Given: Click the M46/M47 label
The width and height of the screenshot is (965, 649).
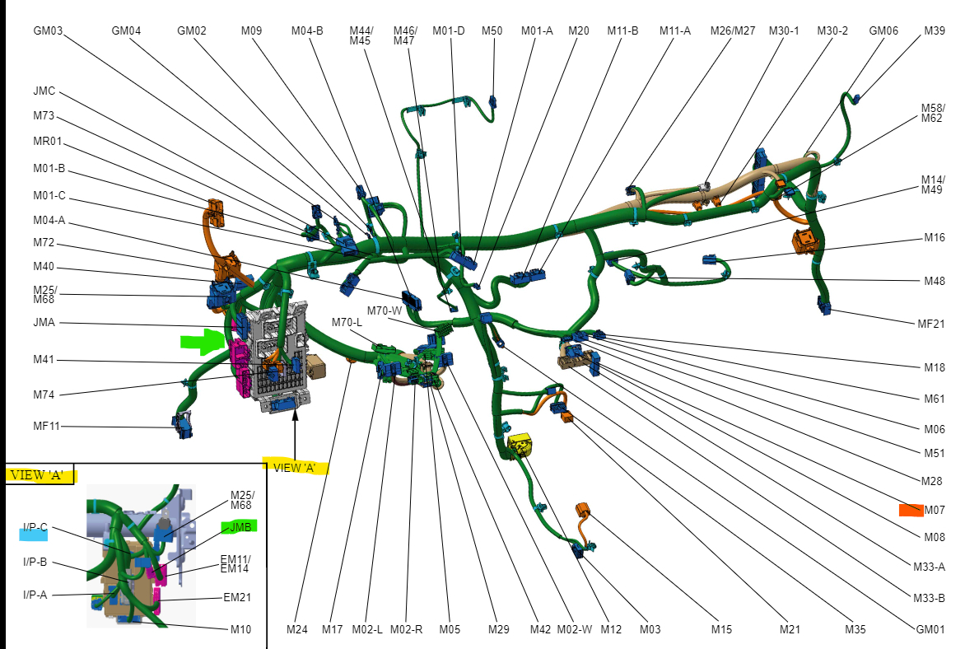Looking at the screenshot, I should (x=405, y=35).
